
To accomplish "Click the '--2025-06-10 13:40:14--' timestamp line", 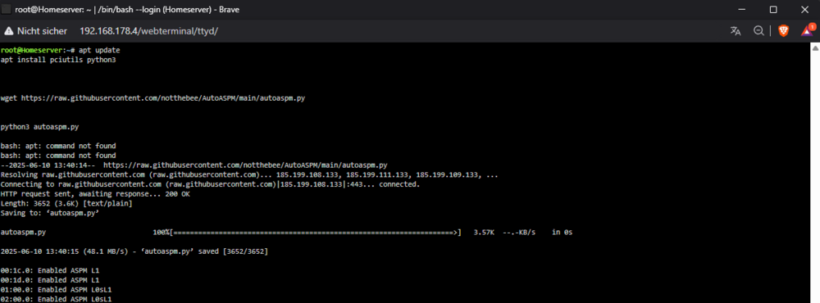I will point(194,165).
